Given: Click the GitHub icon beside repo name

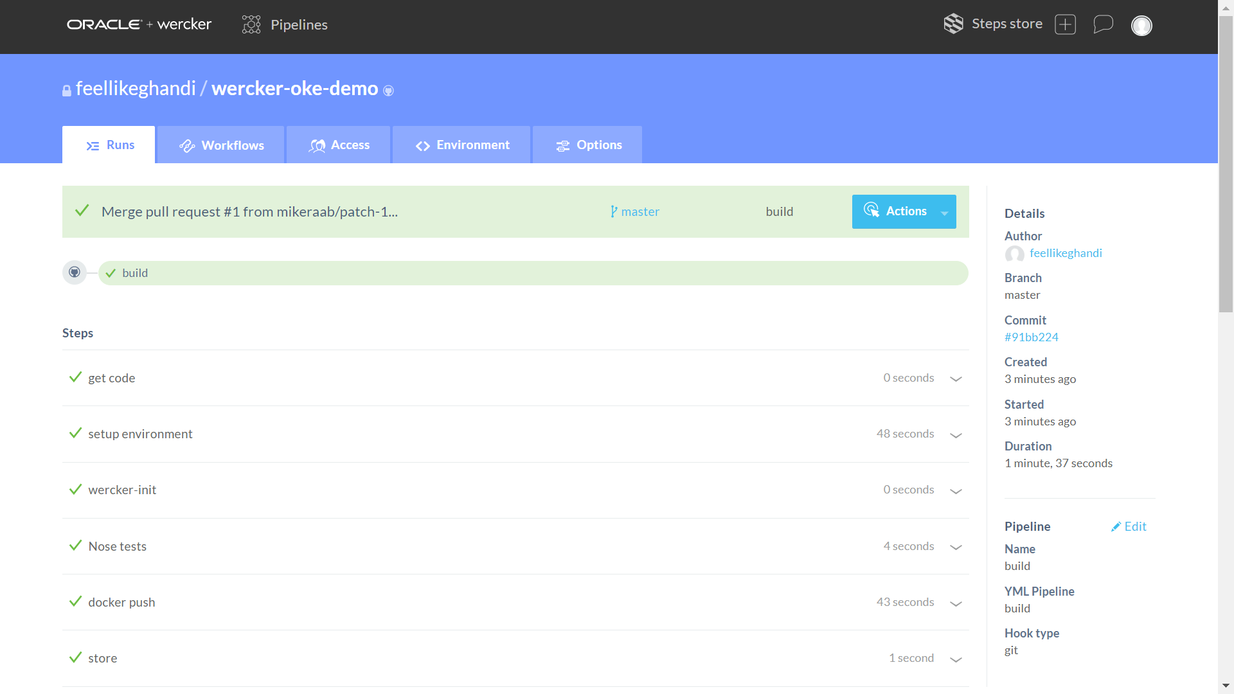Looking at the screenshot, I should 388,91.
